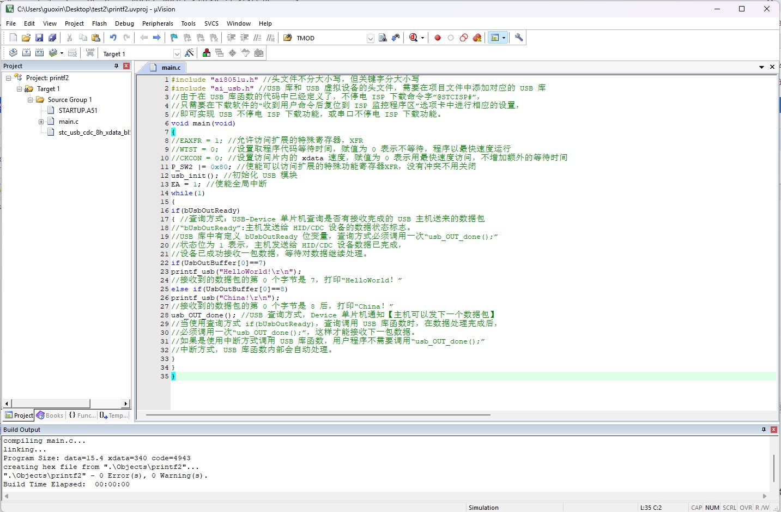Switch to Templates panel tab
The image size is (781, 512).
[x=114, y=415]
